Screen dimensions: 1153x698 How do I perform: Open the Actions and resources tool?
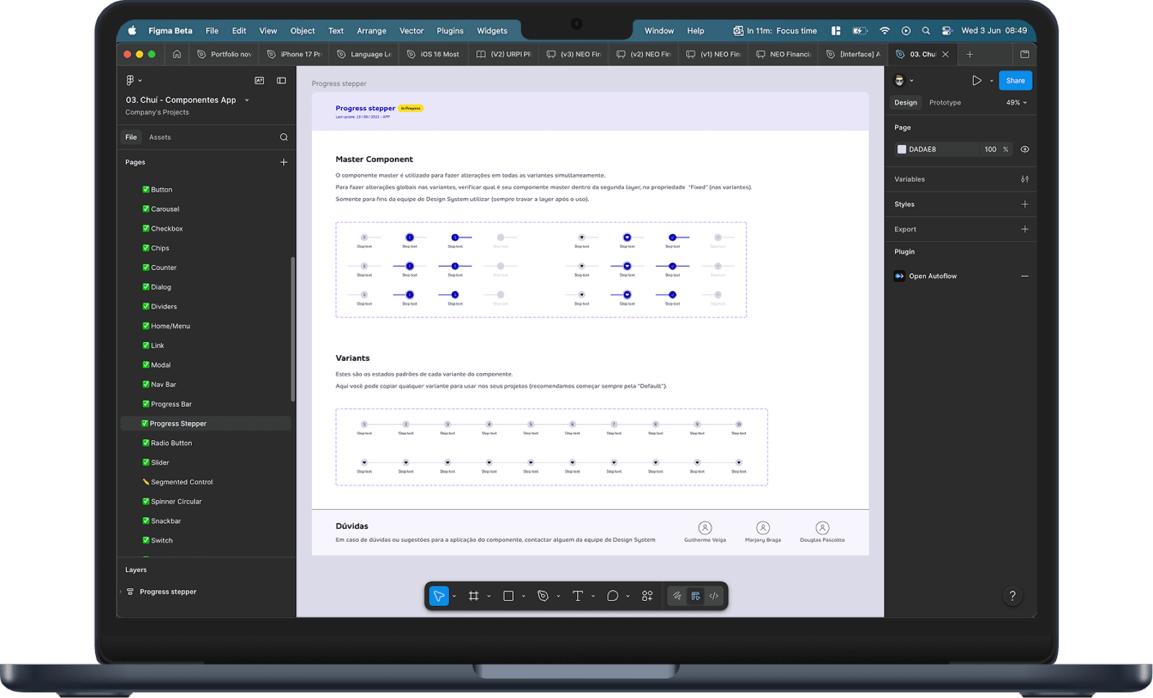point(647,596)
